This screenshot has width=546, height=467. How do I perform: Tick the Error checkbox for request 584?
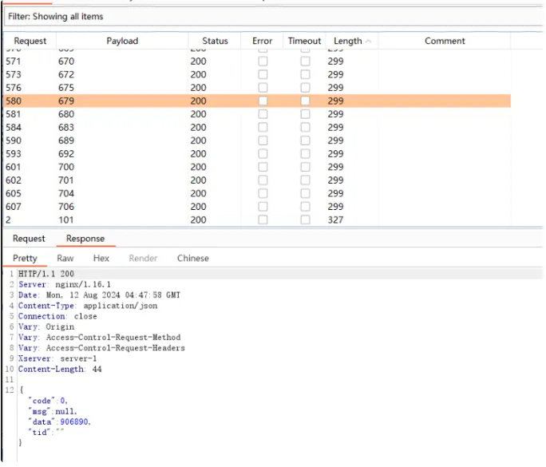point(263,128)
